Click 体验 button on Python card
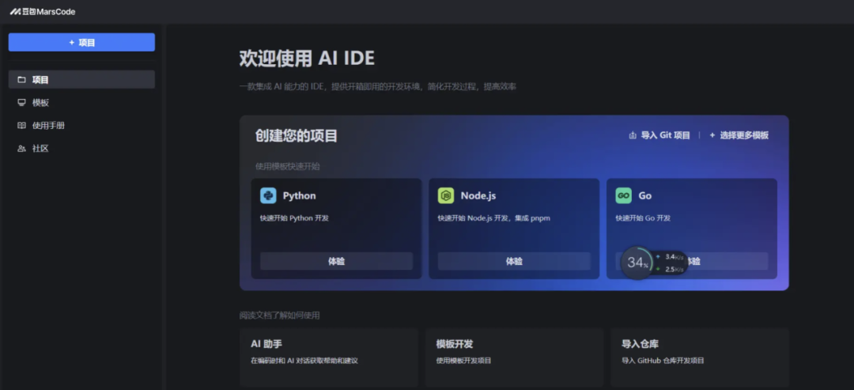Screen dimensions: 854x390 point(336,261)
